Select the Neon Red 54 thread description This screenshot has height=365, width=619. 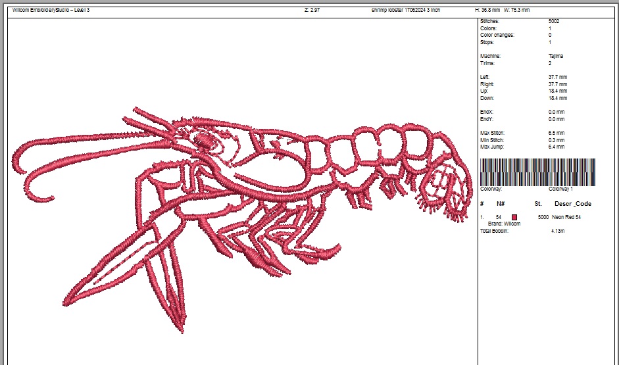point(566,217)
